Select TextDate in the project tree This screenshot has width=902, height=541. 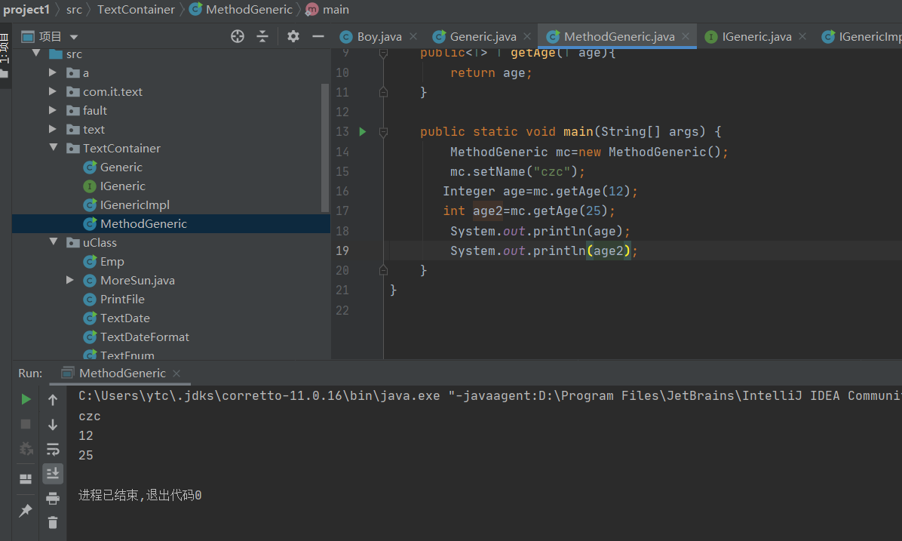[125, 318]
